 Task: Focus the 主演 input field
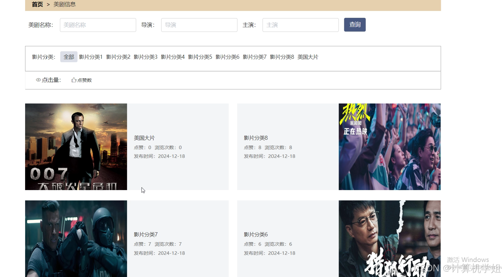pyautogui.click(x=300, y=25)
